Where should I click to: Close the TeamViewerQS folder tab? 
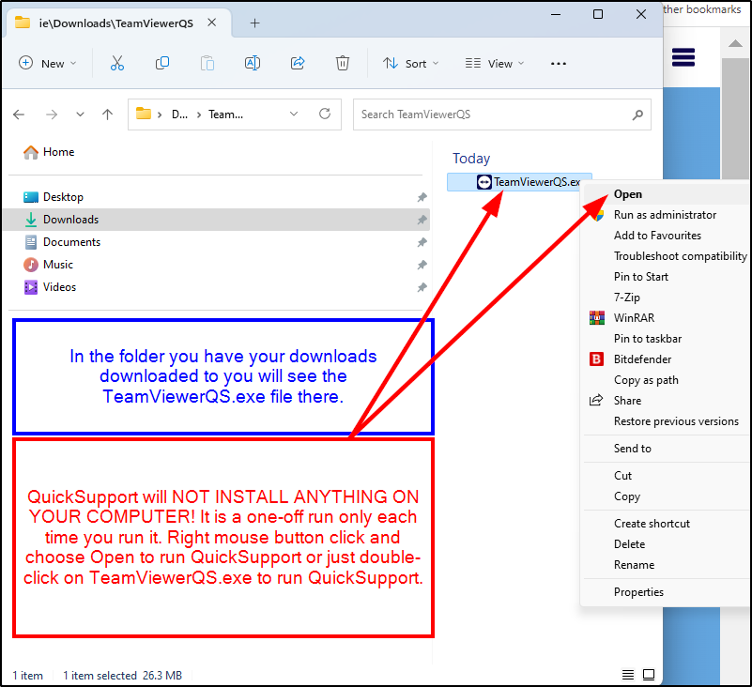211,23
